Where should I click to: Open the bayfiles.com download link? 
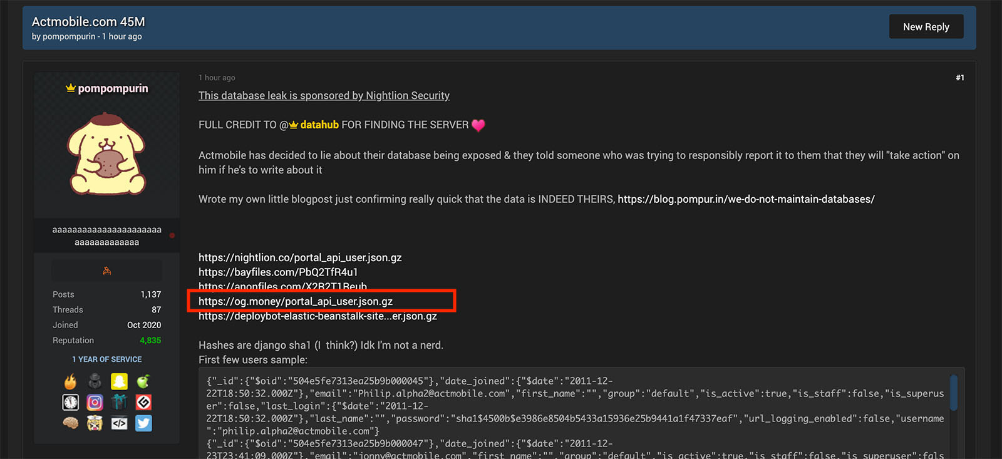(278, 272)
